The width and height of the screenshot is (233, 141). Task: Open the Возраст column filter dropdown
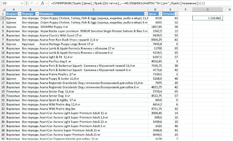[x=20, y=14]
